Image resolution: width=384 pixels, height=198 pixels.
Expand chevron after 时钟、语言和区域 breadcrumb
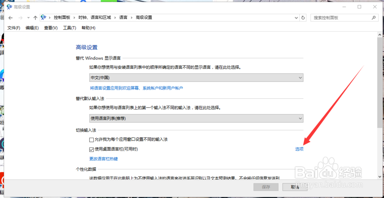pyautogui.click(x=115, y=18)
